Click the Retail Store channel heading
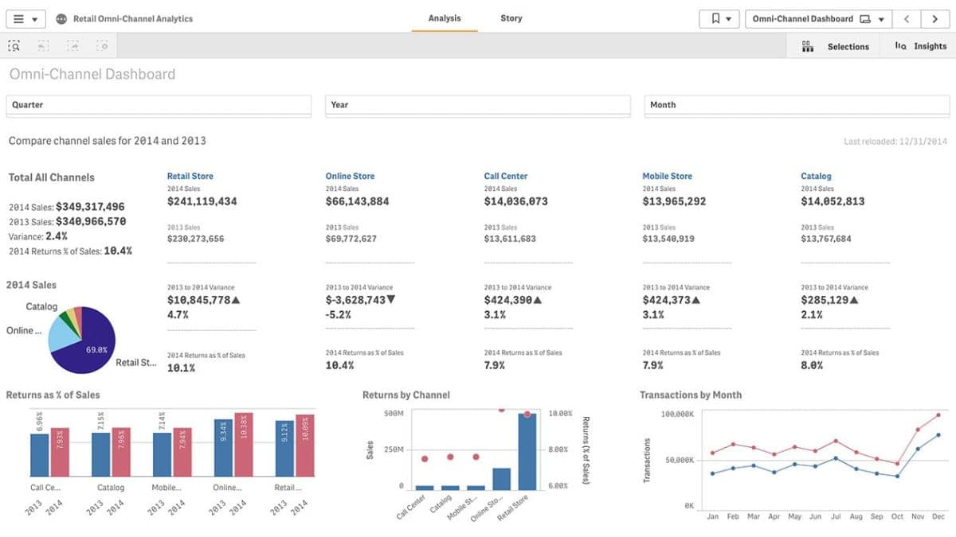 coord(190,176)
